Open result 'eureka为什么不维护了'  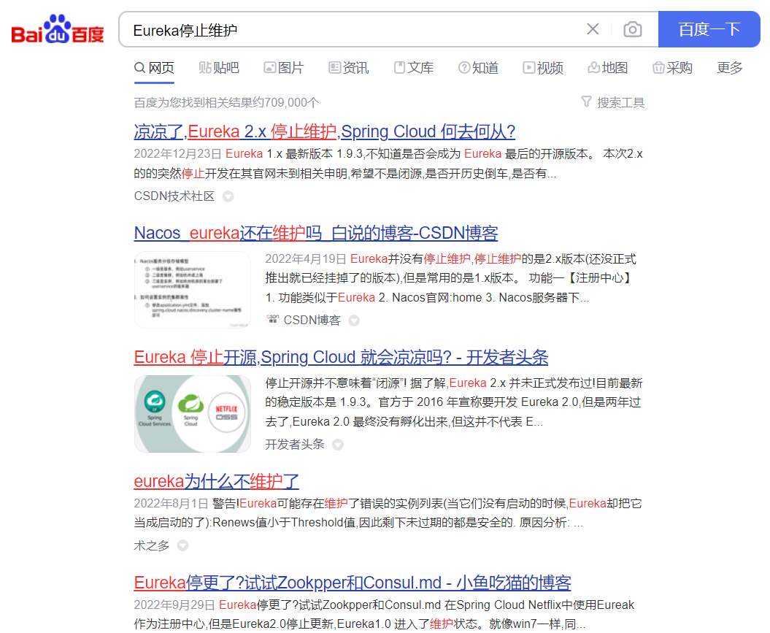point(217,481)
